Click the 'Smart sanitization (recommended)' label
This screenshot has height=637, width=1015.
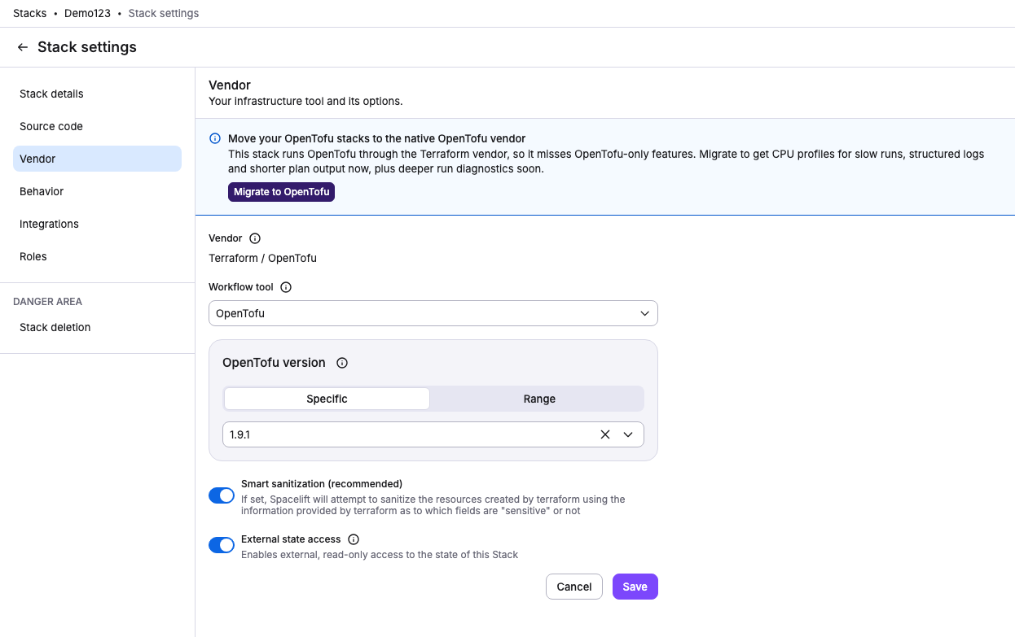pyautogui.click(x=322, y=483)
